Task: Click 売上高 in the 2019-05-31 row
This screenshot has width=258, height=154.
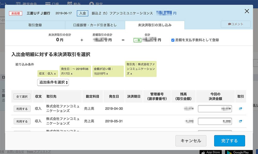Action: [89, 121]
